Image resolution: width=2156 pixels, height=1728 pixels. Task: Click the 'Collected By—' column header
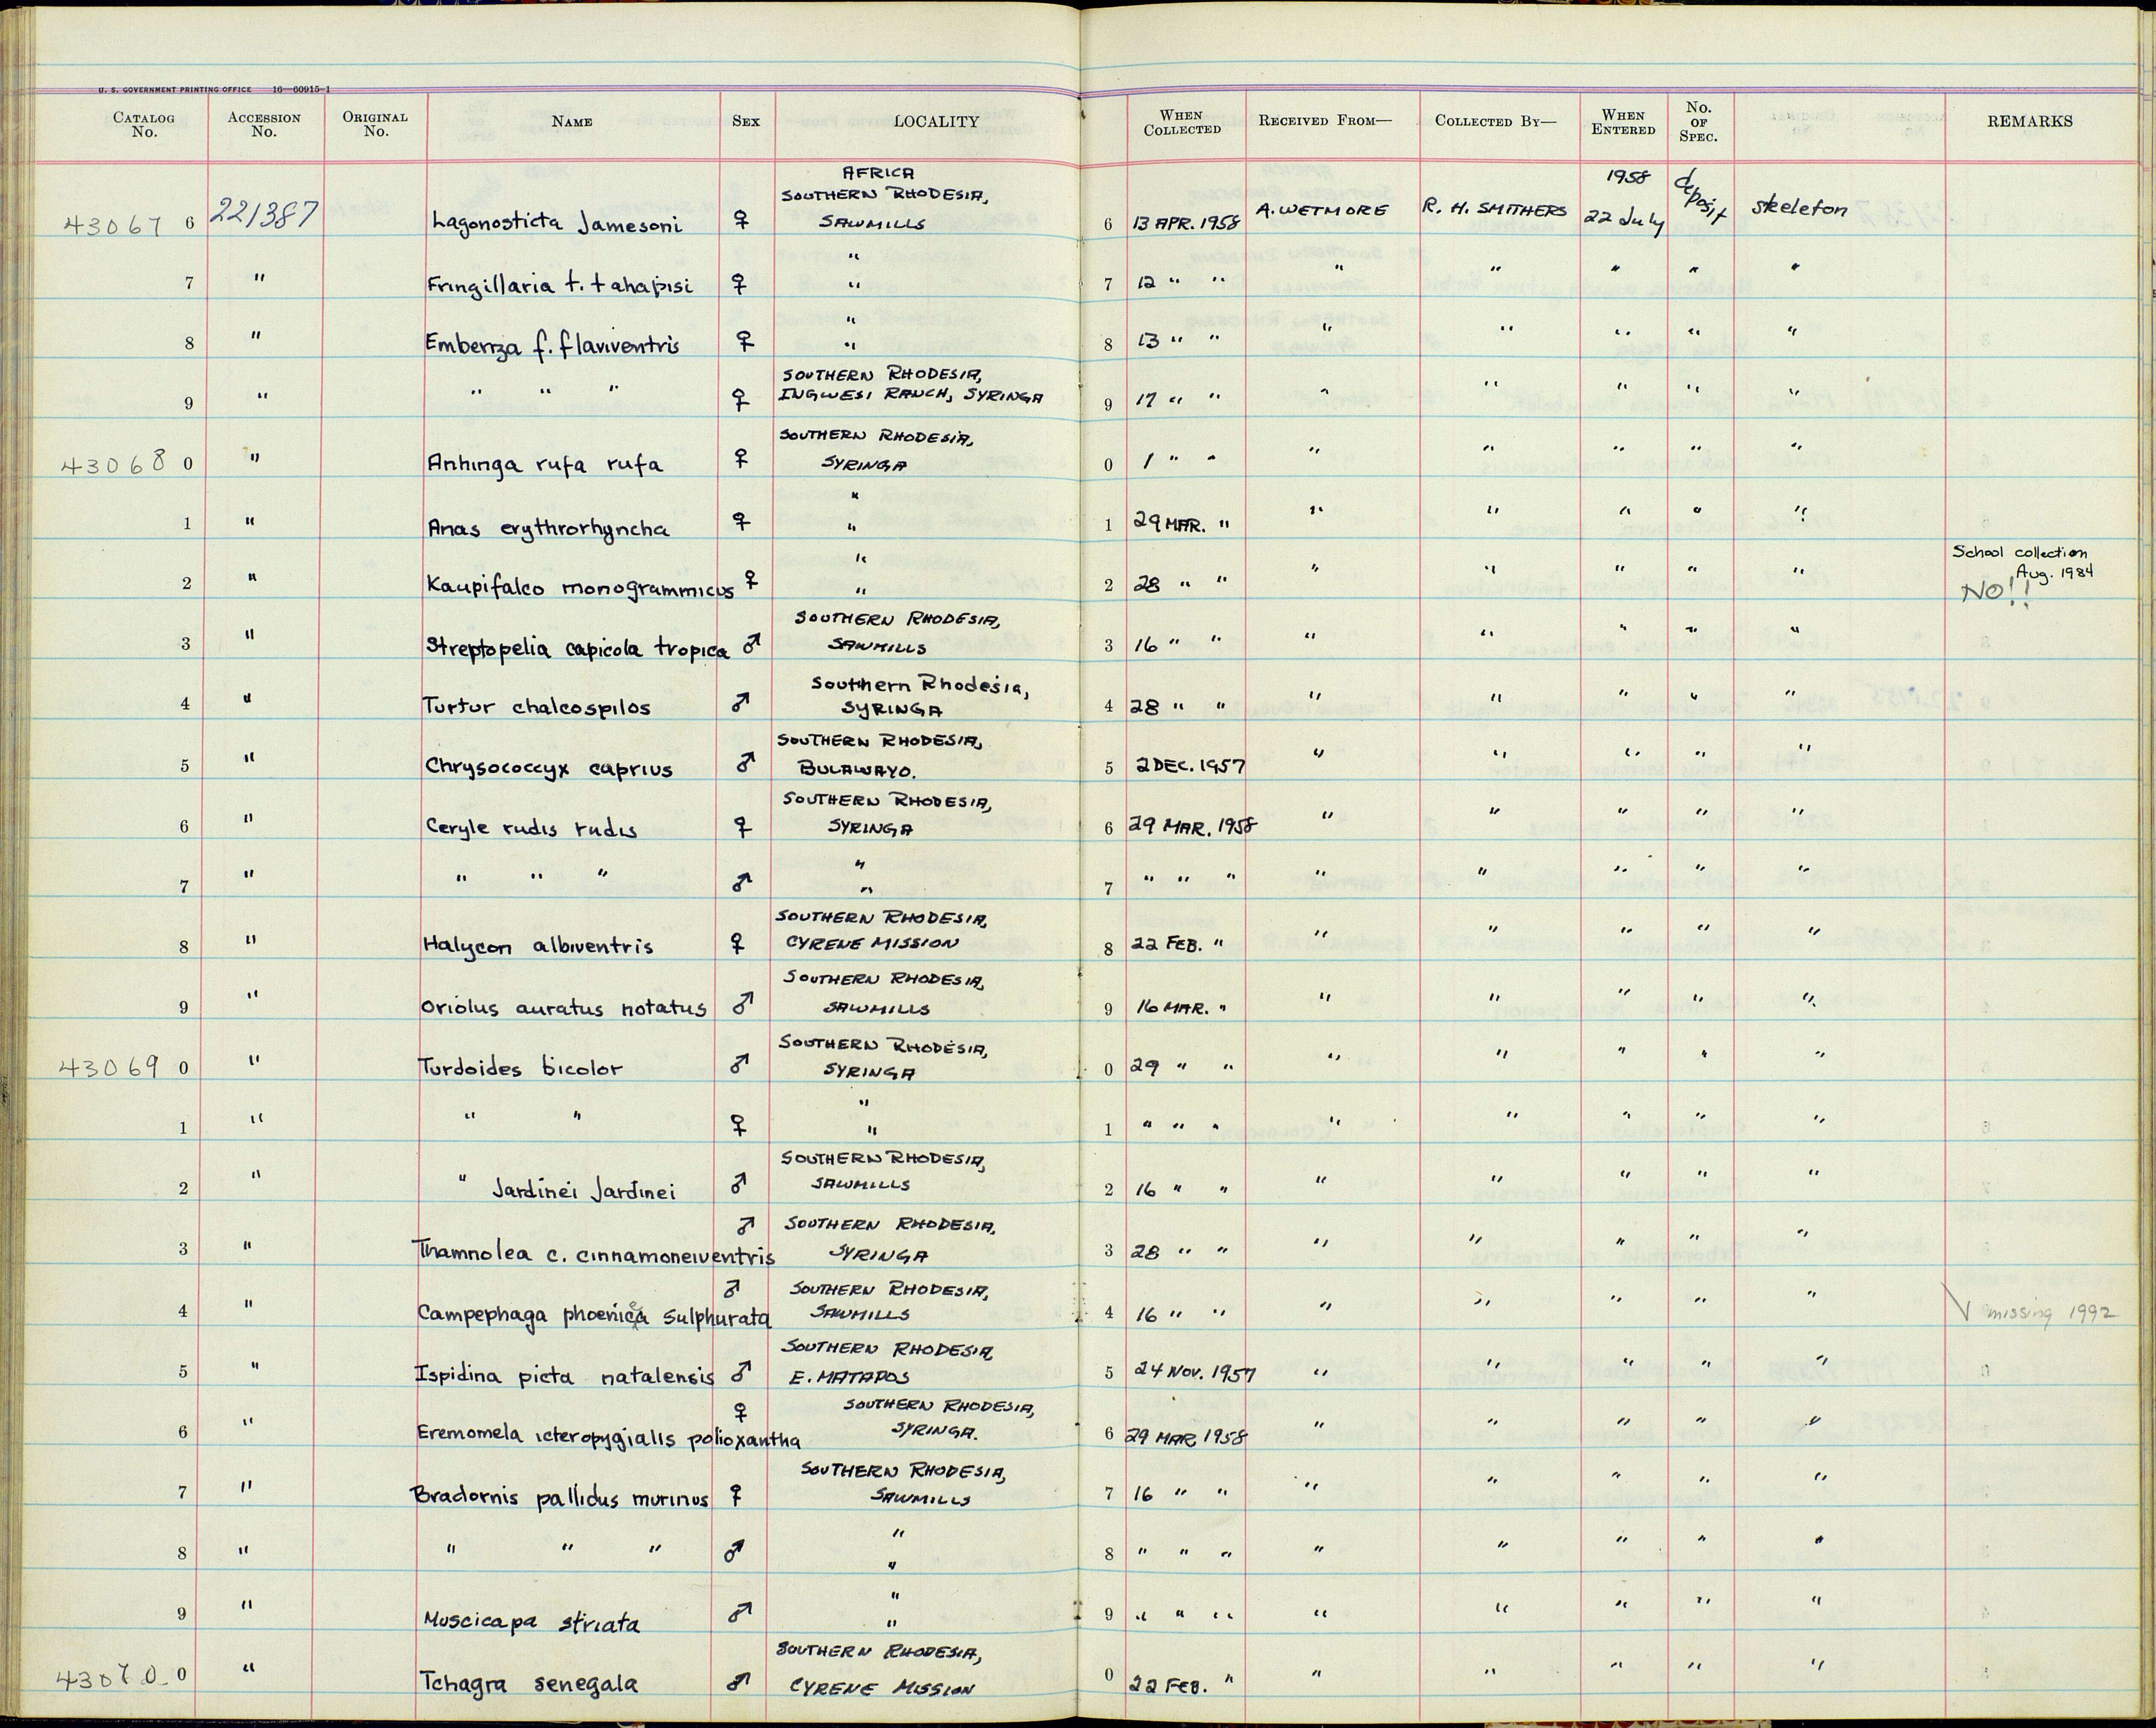(x=1496, y=121)
